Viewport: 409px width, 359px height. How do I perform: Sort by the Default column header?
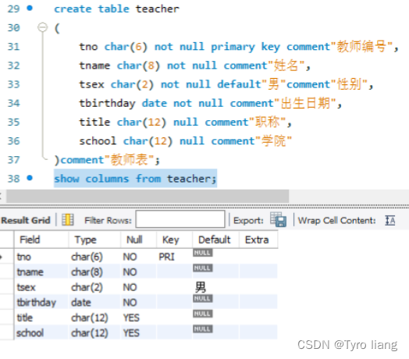215,240
